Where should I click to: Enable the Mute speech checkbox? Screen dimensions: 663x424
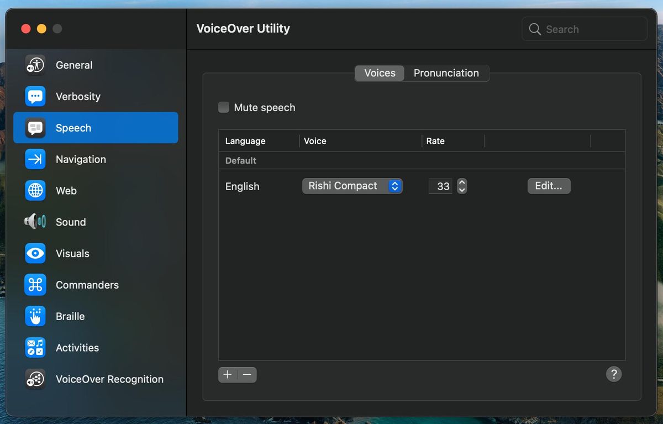223,107
